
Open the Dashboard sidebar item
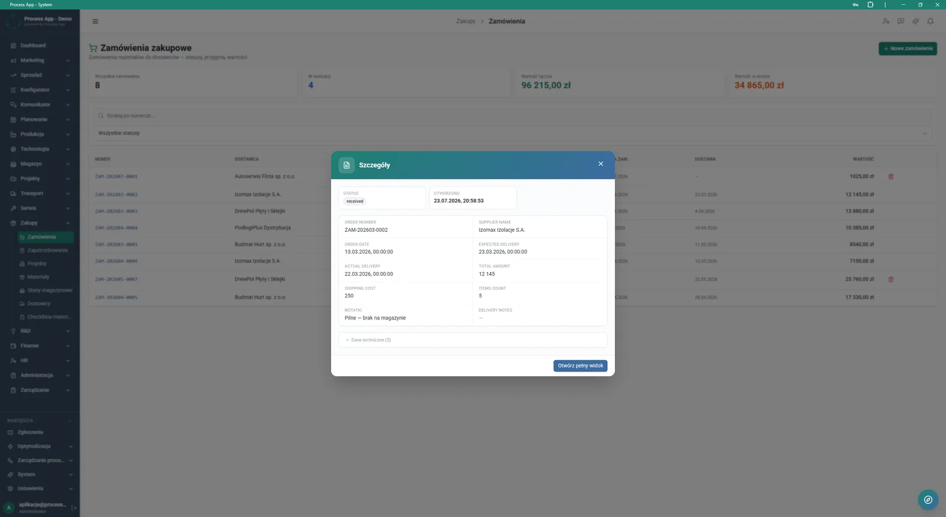tap(40, 46)
